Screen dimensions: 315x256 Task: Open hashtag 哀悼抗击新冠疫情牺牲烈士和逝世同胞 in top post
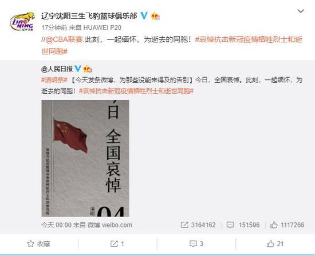click(172, 46)
